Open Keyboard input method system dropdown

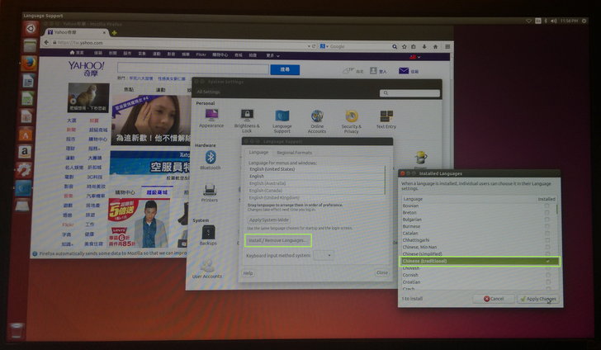coord(324,255)
